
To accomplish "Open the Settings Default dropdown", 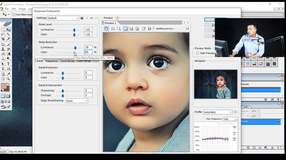I will point(63,18).
